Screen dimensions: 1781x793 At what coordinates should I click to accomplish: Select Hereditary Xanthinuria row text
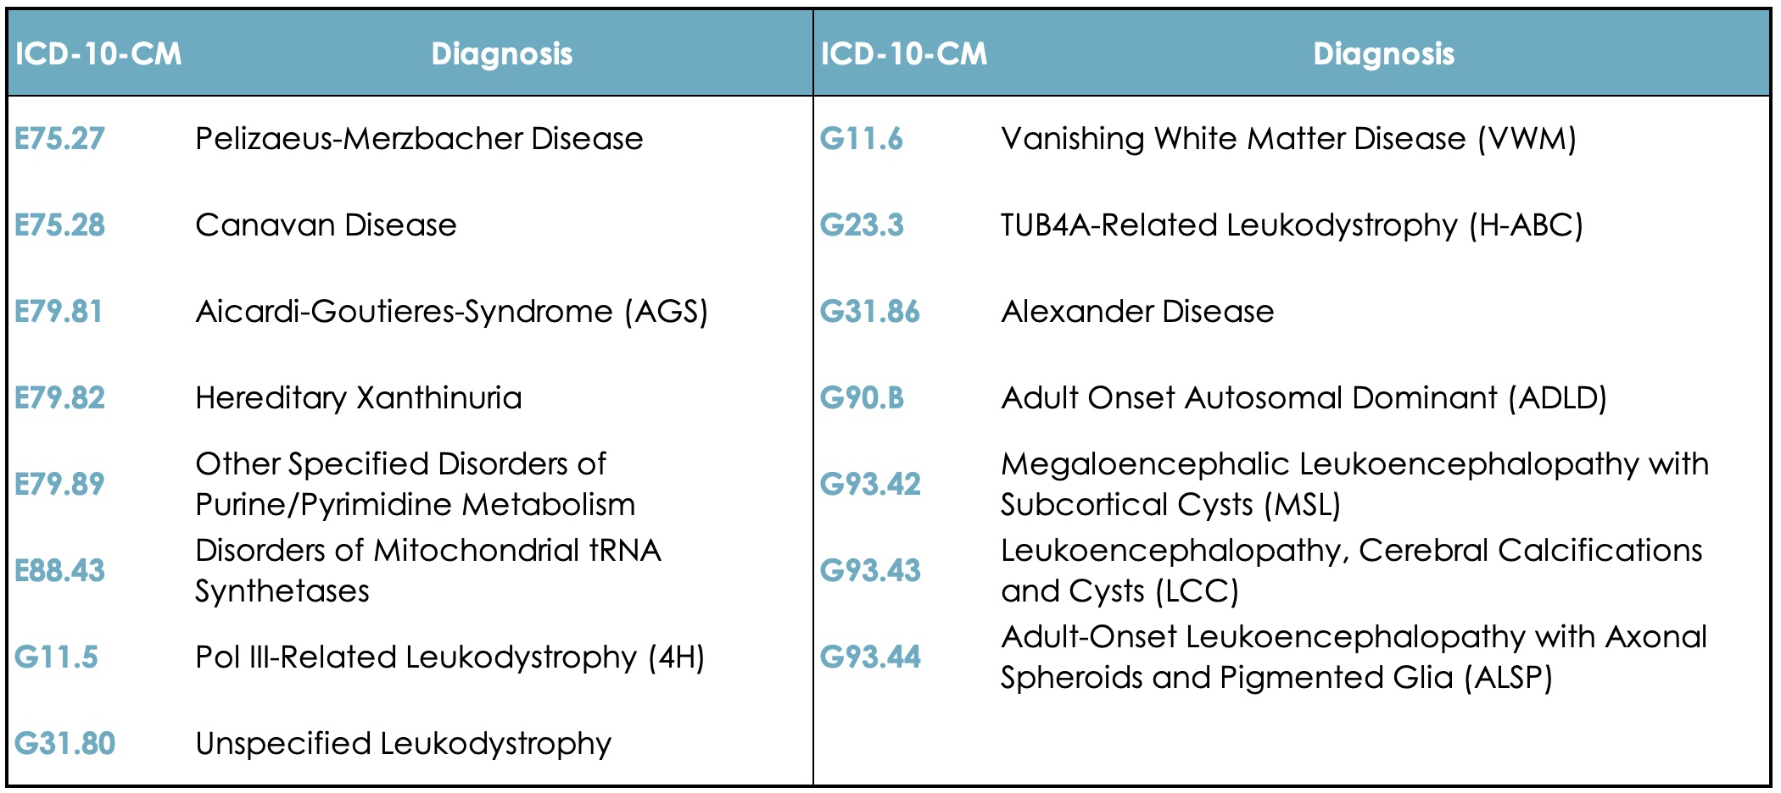click(359, 397)
